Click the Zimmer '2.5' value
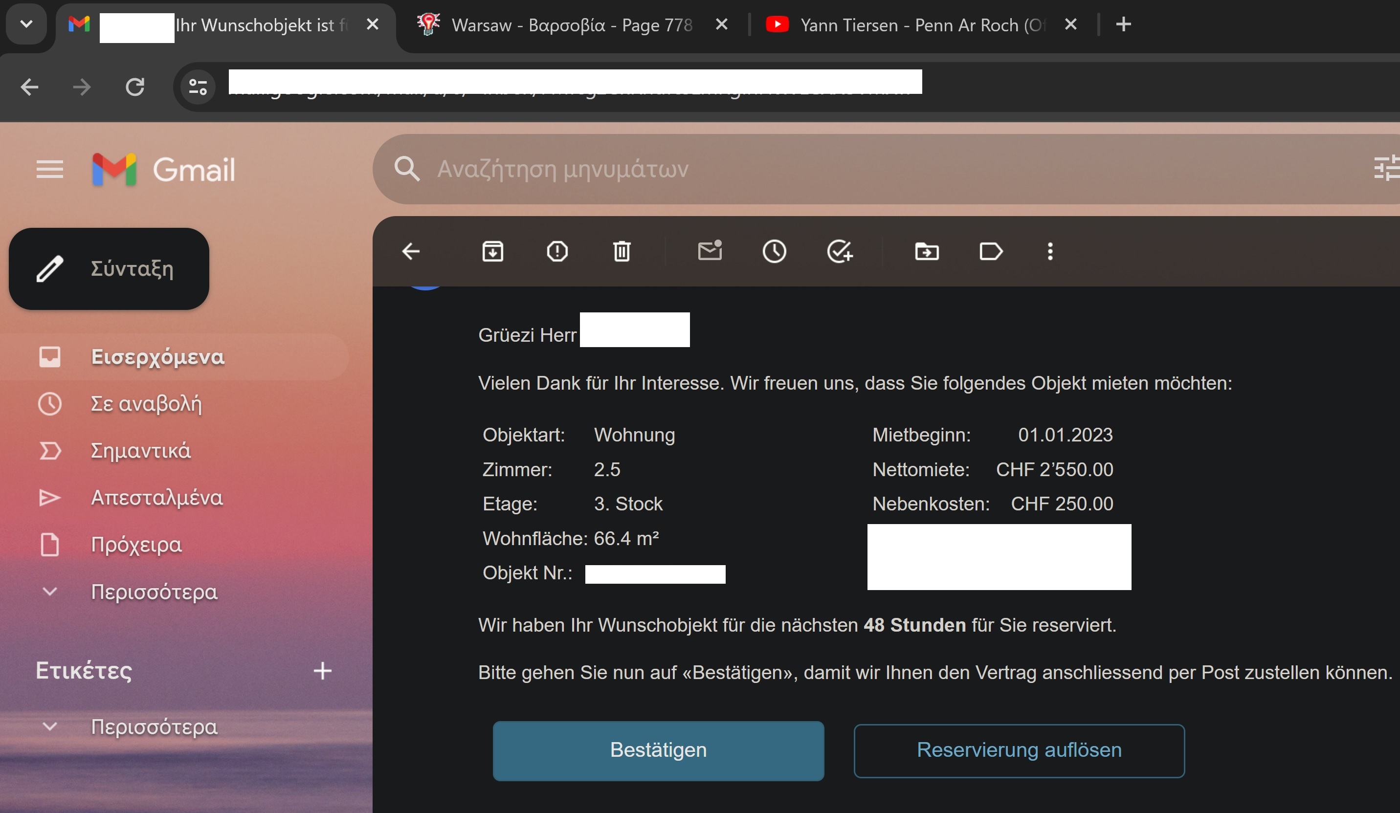Viewport: 1400px width, 813px height. pos(607,469)
